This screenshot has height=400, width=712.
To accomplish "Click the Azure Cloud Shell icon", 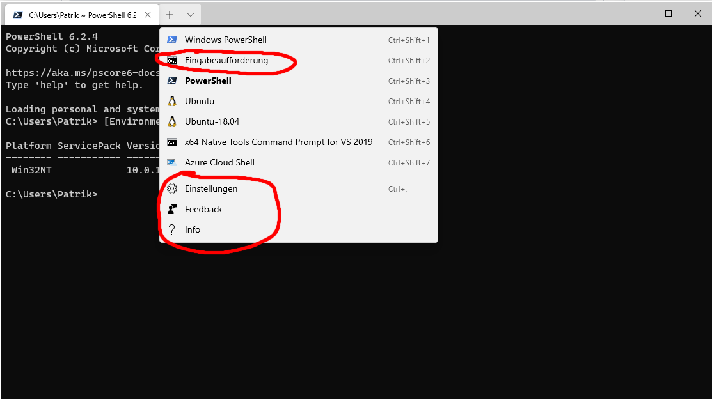I will [171, 162].
